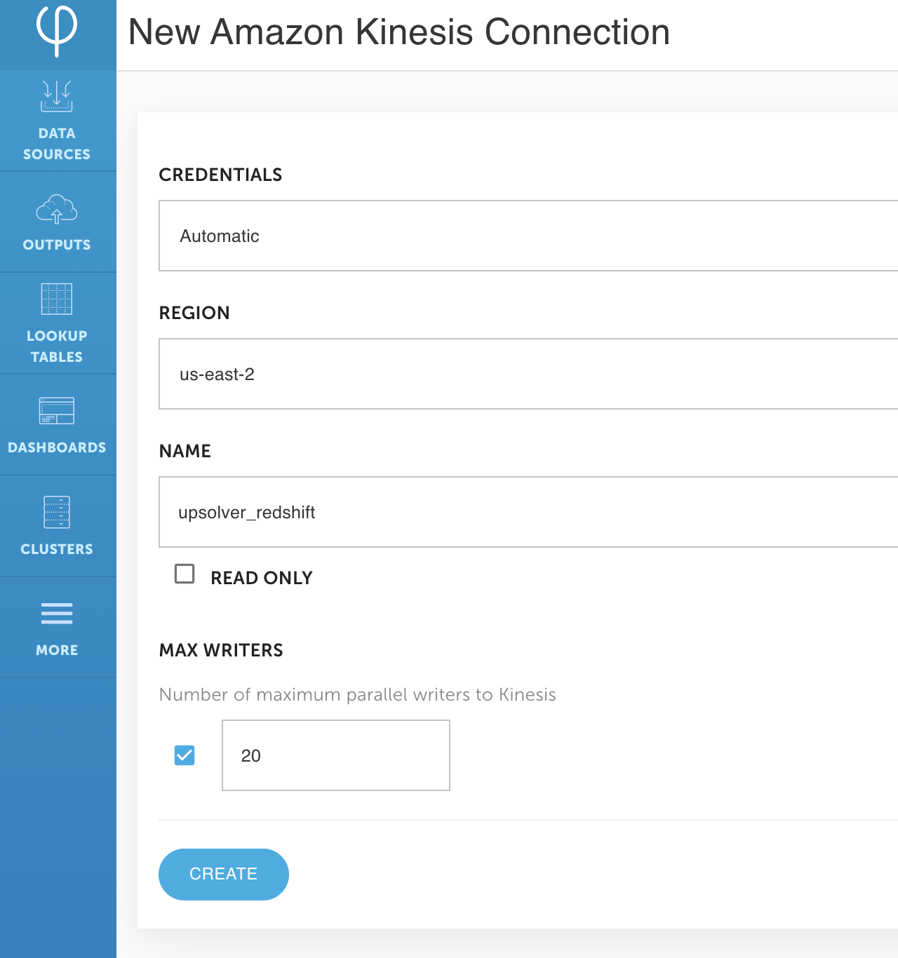Screen dimensions: 898x958
Task: Open Lookup Tables via its grid icon
Action: 57,299
